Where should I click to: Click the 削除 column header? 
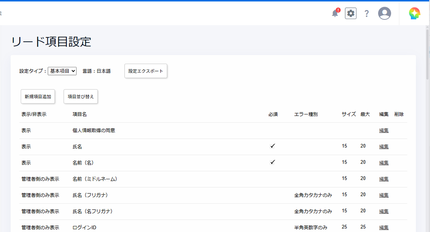tap(399, 114)
